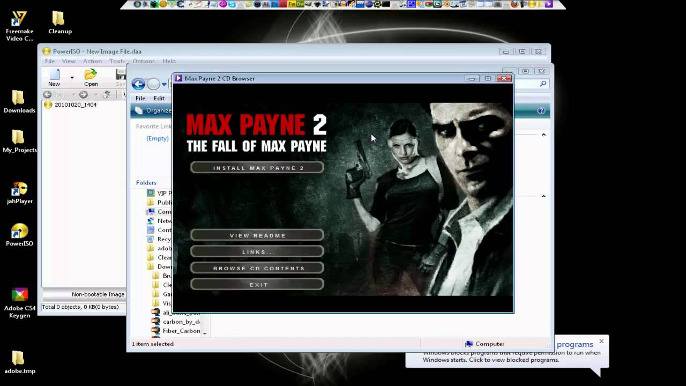Select the Fiber_Carbon item in folder tree
This screenshot has width=686, height=386.
(x=176, y=331)
